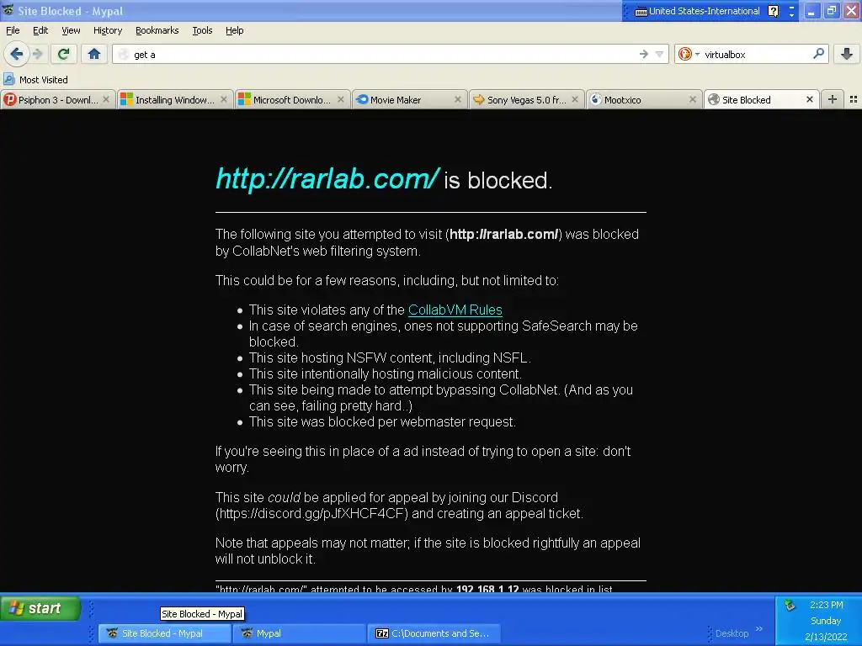Click the language bar help icon
Viewport: 862px width, 646px height.
(x=773, y=11)
